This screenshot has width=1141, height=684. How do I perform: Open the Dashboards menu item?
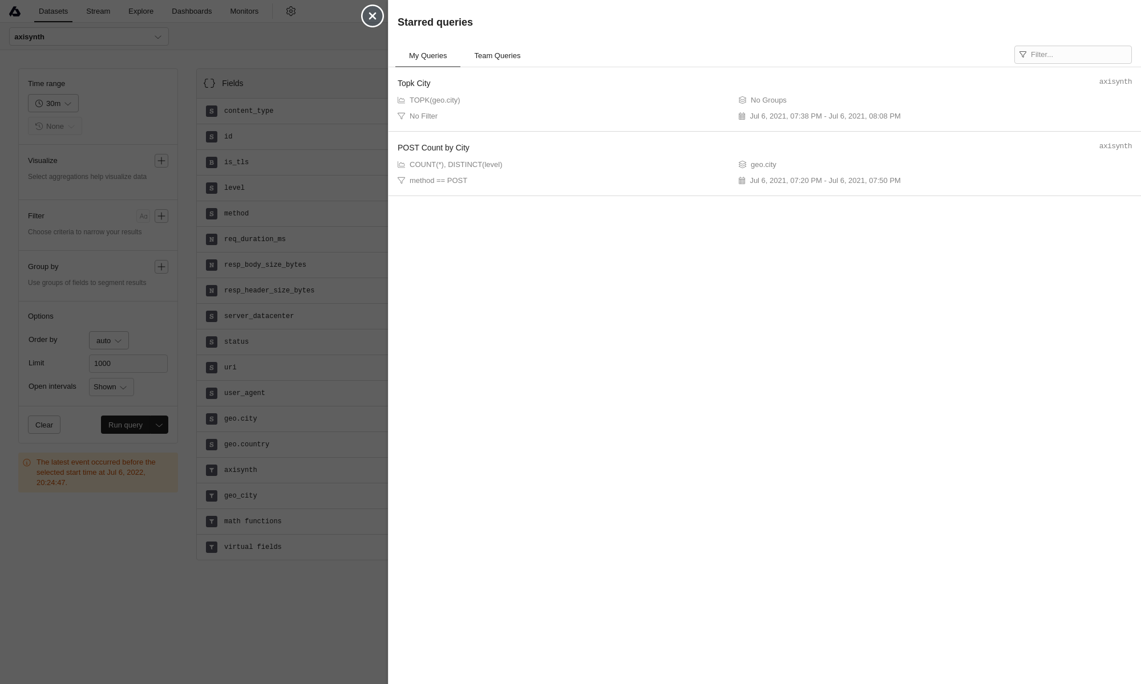[192, 11]
